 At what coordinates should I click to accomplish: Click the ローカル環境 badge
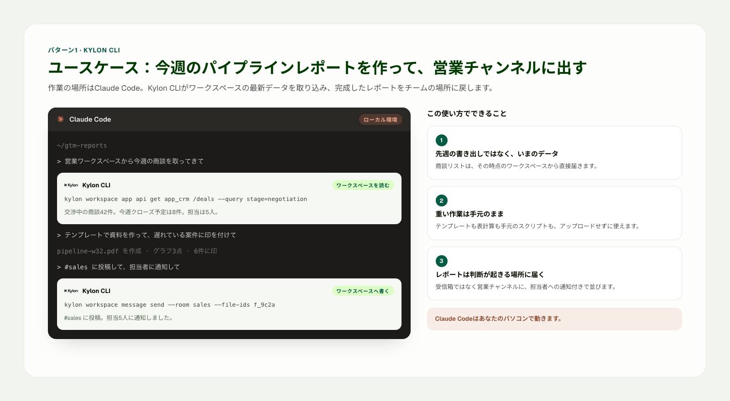pos(381,120)
